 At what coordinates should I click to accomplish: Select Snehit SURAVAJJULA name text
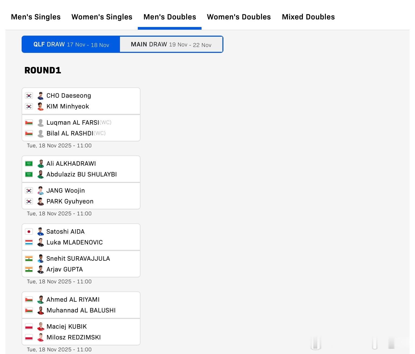point(78,258)
